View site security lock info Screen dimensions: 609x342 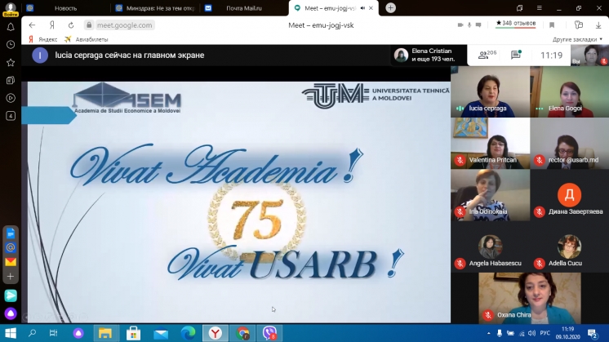click(89, 25)
